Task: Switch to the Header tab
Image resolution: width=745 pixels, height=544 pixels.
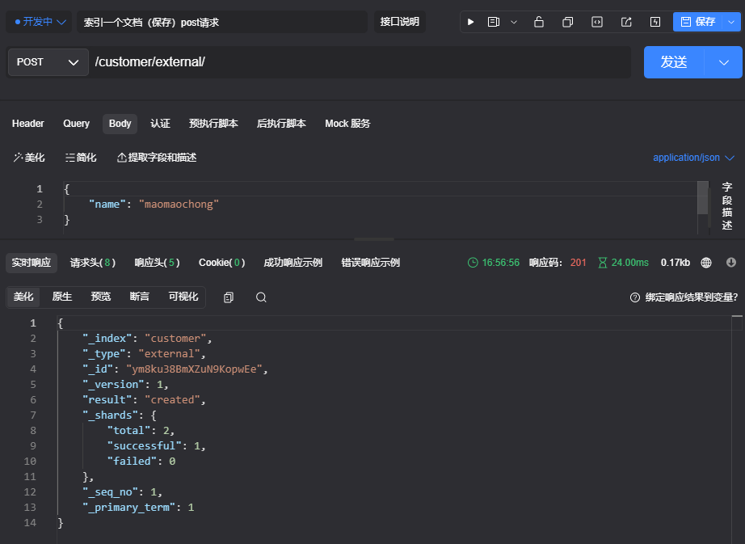Action: [28, 124]
